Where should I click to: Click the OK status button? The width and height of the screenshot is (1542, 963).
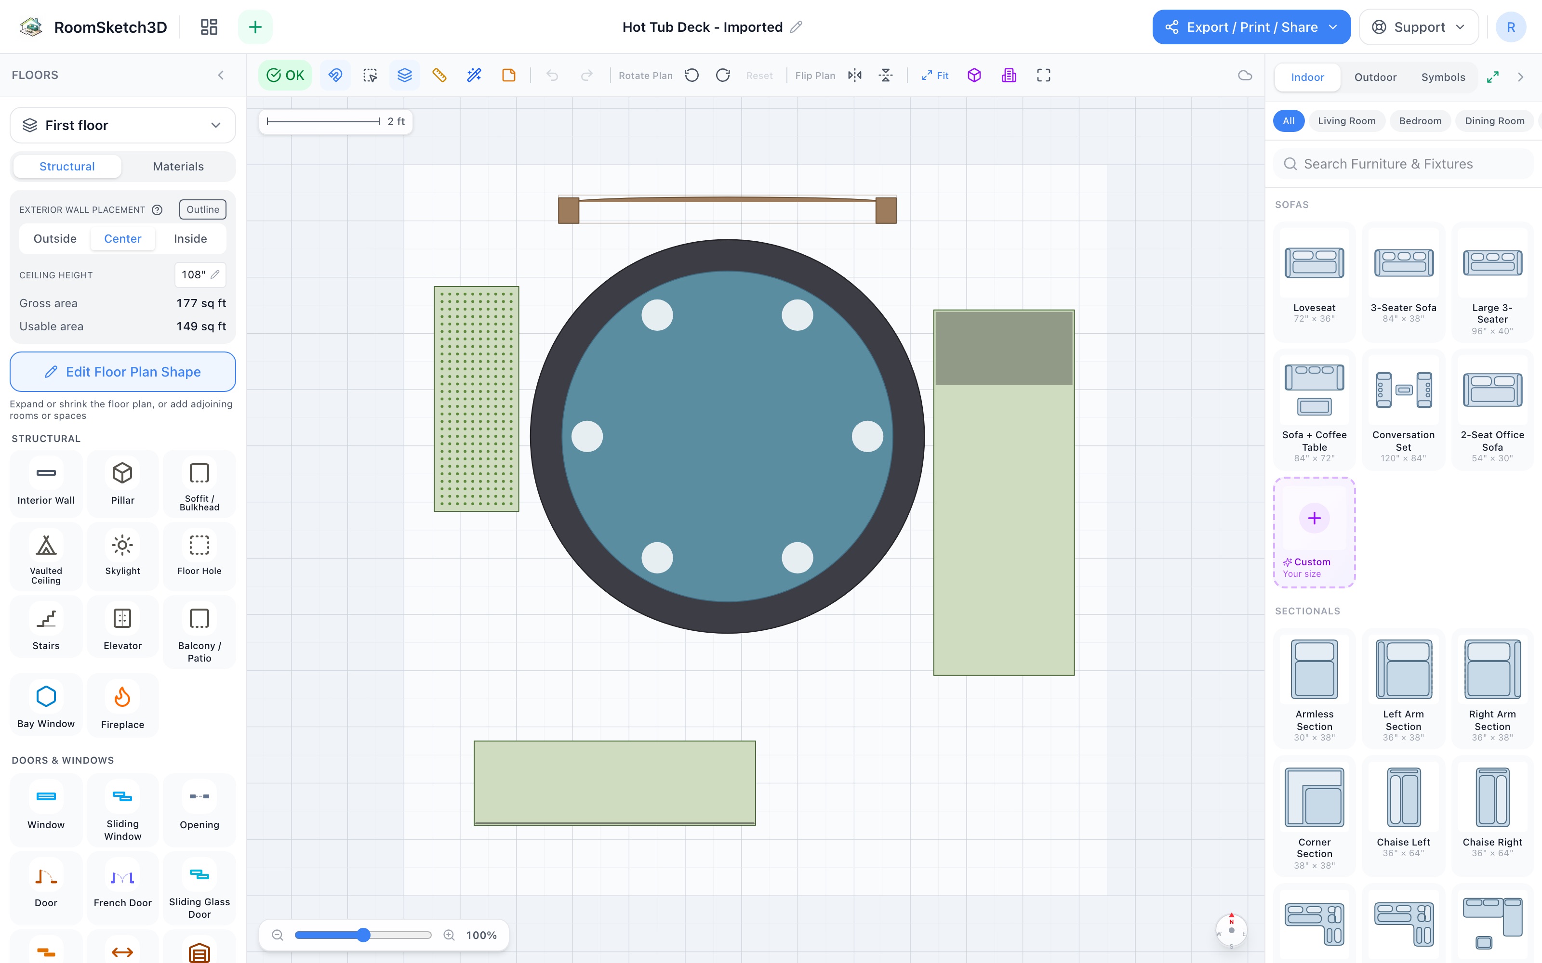tap(285, 75)
